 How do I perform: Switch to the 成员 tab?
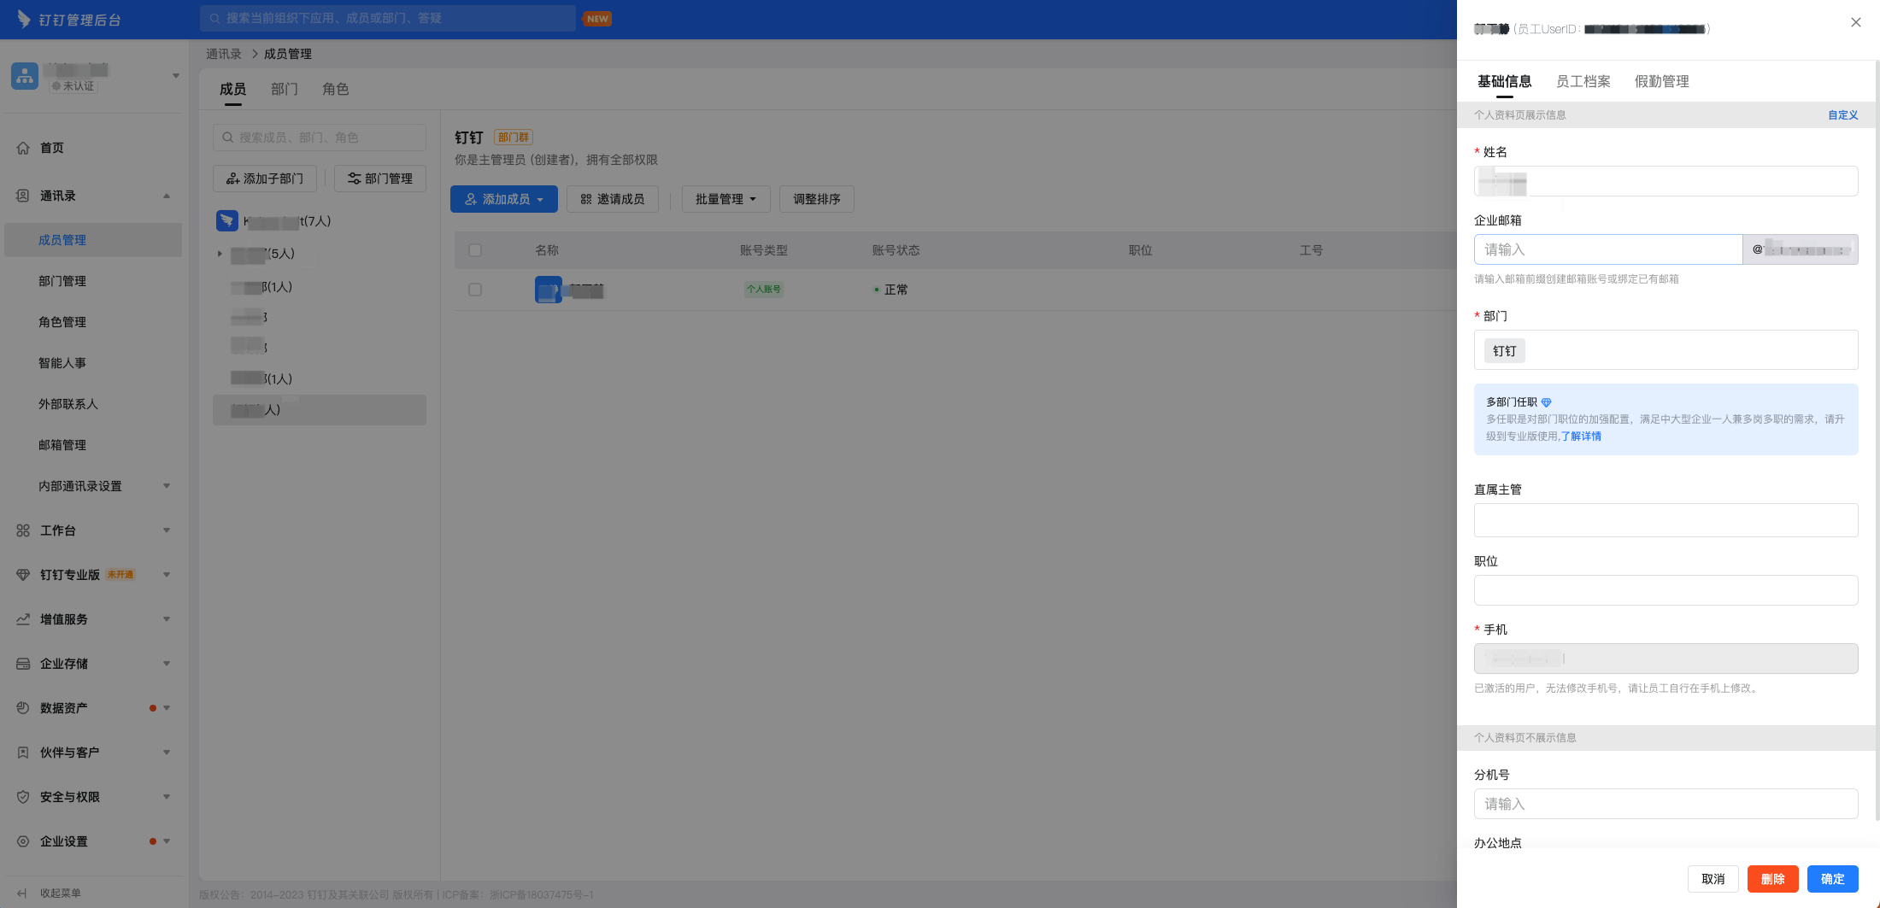tap(232, 89)
